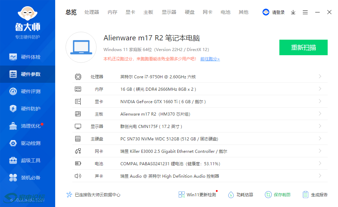Click the download arrow icon
The width and height of the screenshot is (338, 207).
(x=293, y=12)
